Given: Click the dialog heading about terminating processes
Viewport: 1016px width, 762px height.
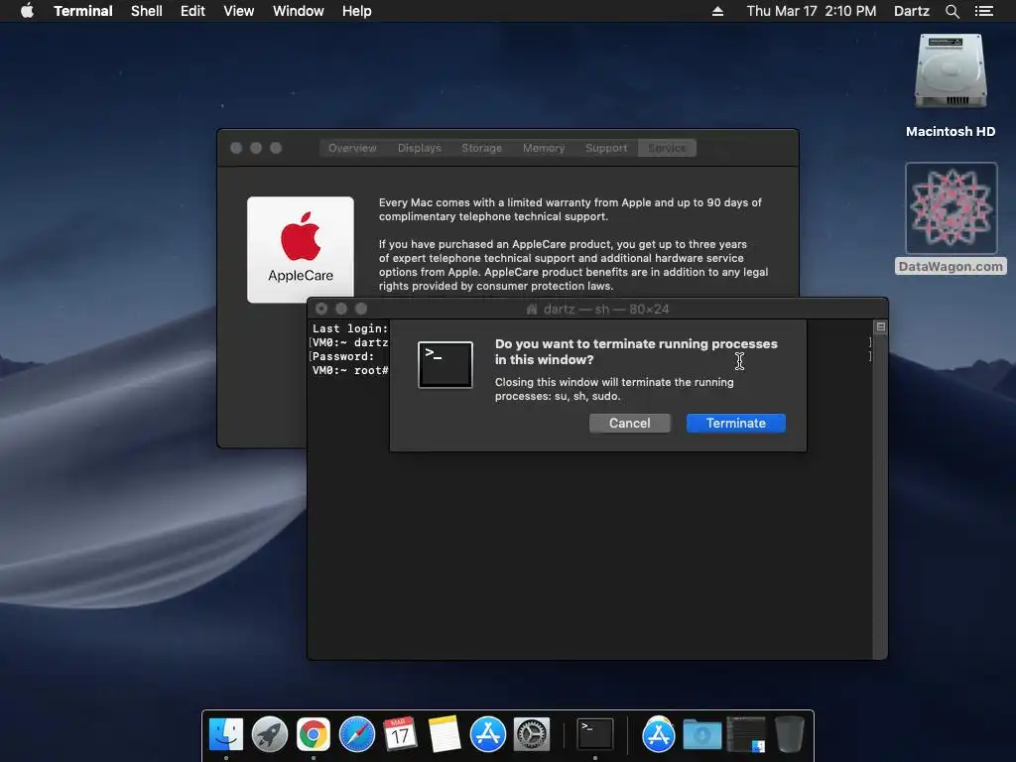Looking at the screenshot, I should (636, 352).
